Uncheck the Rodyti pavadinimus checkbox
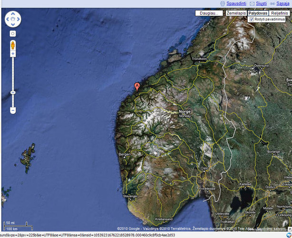 [252, 20]
